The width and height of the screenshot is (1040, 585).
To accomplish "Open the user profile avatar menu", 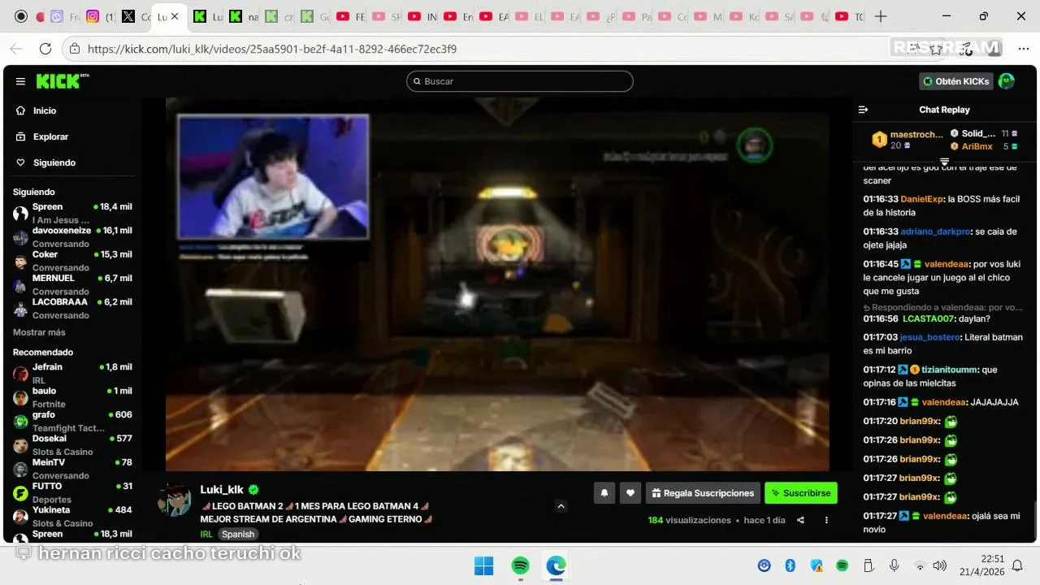I will coord(1007,81).
